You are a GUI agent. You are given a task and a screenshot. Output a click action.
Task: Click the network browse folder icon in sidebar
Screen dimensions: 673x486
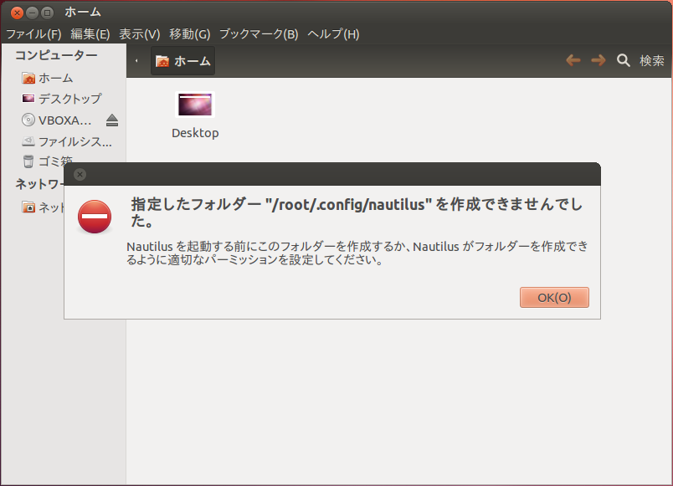28,207
